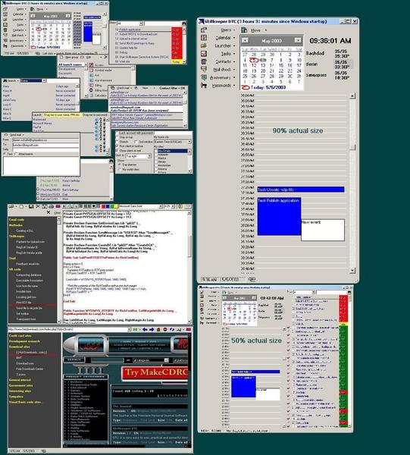Click status bar icon in large Skillkeeper window
This screenshot has width=410, height=455.
(x=252, y=279)
